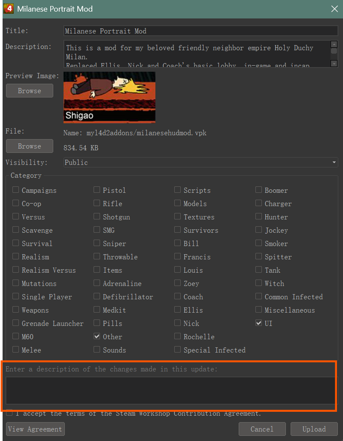Screen dimensions: 343x441
Task: Tick the Spitter checkbox
Action: [x=259, y=256]
